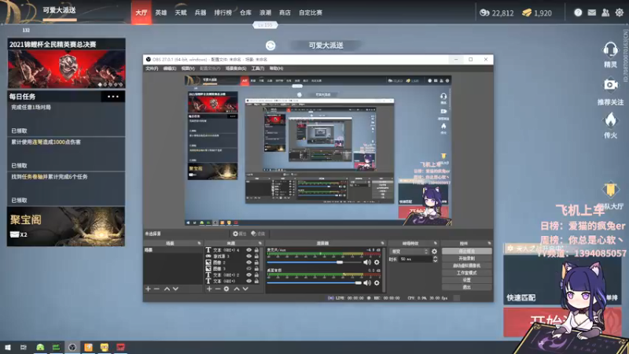Switch to OBS via its taskbar icon
629x354 pixels.
point(72,347)
